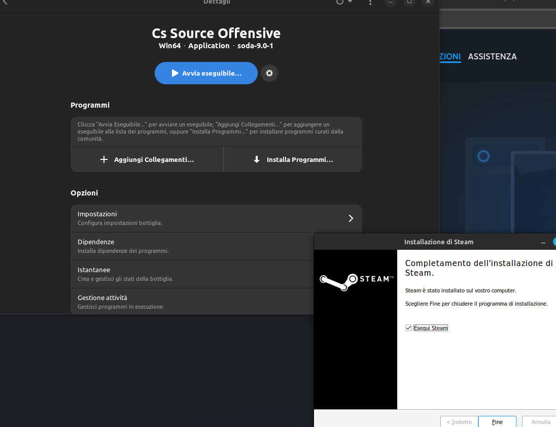The height and width of the screenshot is (427, 556).
Task: Uncheck the Esegui Steam checkbox
Action: click(x=408, y=327)
